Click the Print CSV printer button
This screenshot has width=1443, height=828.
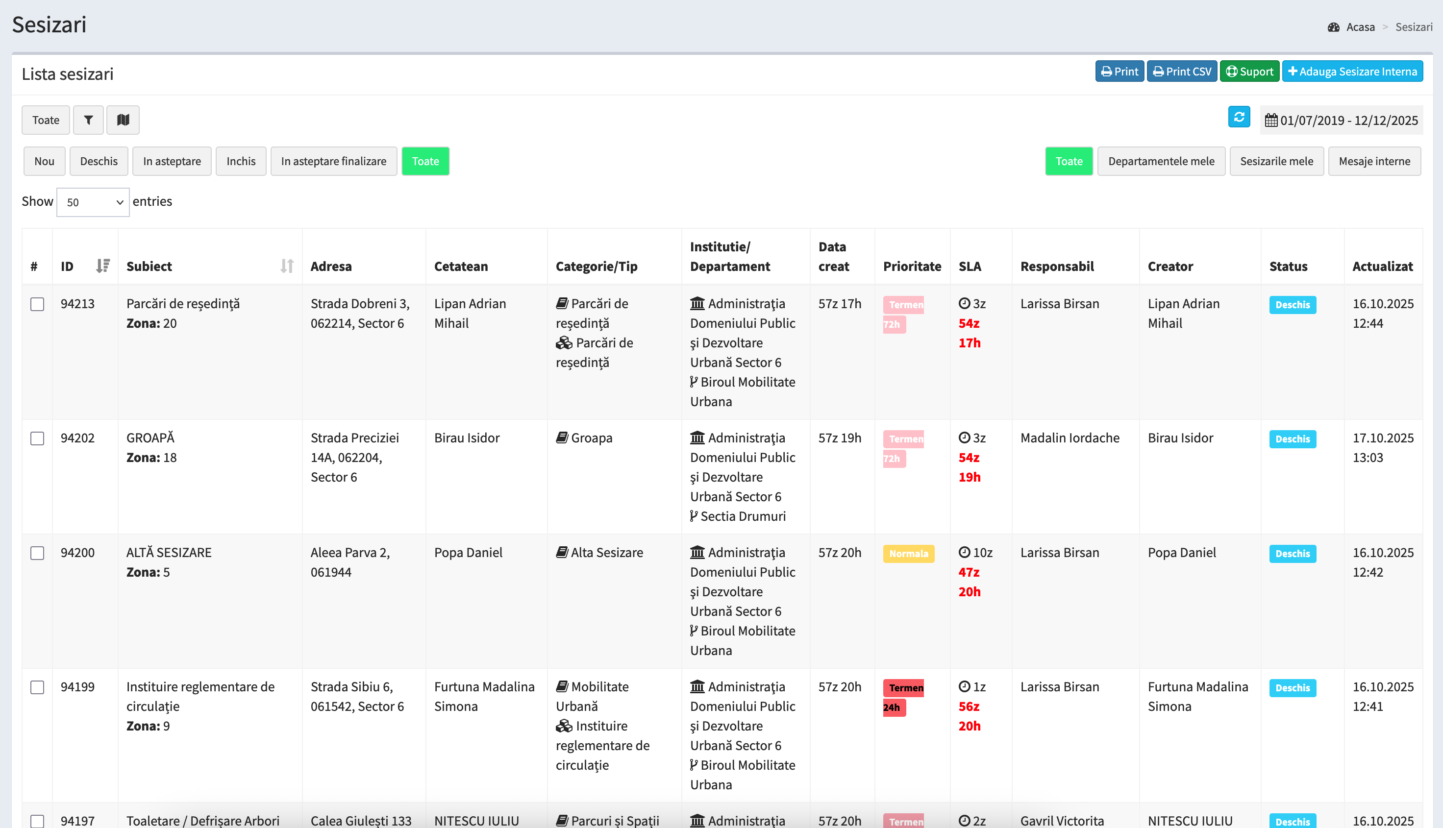coord(1181,72)
